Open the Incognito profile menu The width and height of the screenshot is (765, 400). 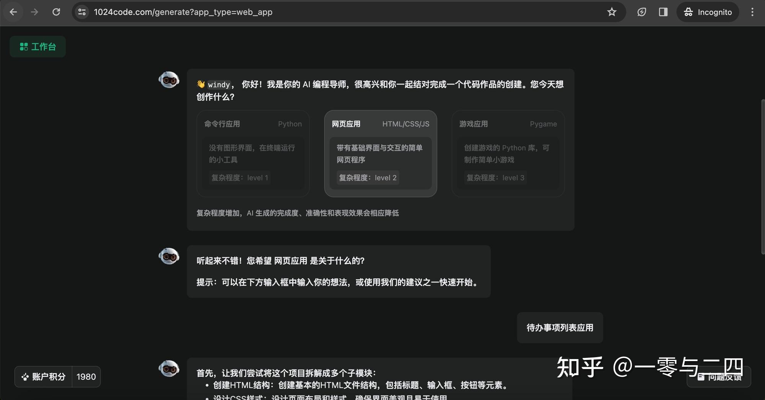tap(708, 12)
